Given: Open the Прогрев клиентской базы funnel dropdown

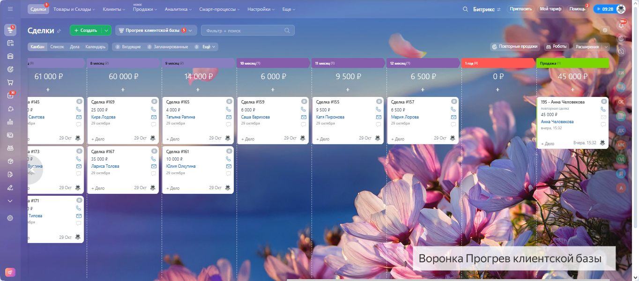Looking at the screenshot, I should coord(156,30).
